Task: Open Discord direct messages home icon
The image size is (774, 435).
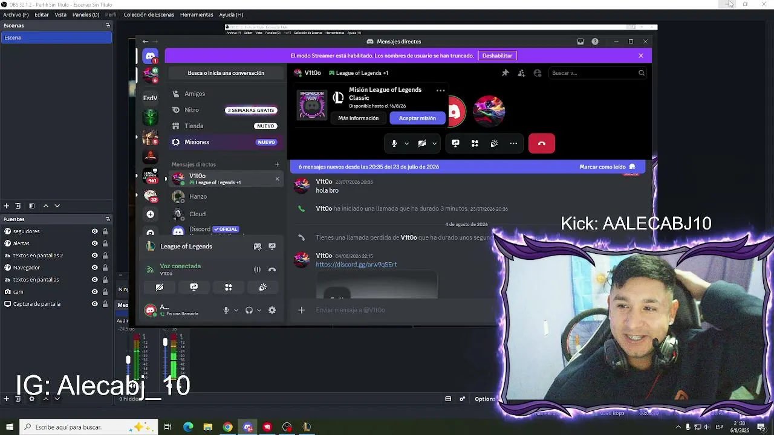Action: (151, 56)
